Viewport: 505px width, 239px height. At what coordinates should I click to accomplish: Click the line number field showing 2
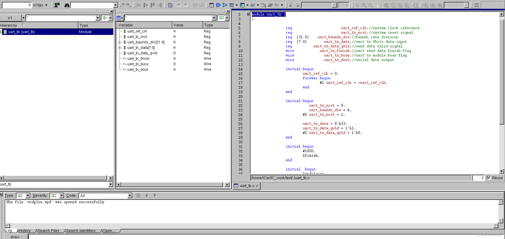479,178
